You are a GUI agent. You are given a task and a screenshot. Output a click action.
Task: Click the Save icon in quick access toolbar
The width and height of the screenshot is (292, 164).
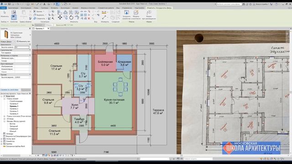9,4
